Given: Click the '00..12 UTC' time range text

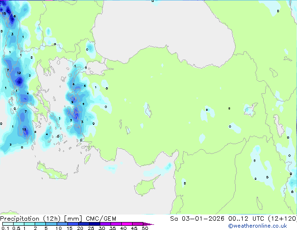Looking at the screenshot, I should pyautogui.click(x=246, y=219).
